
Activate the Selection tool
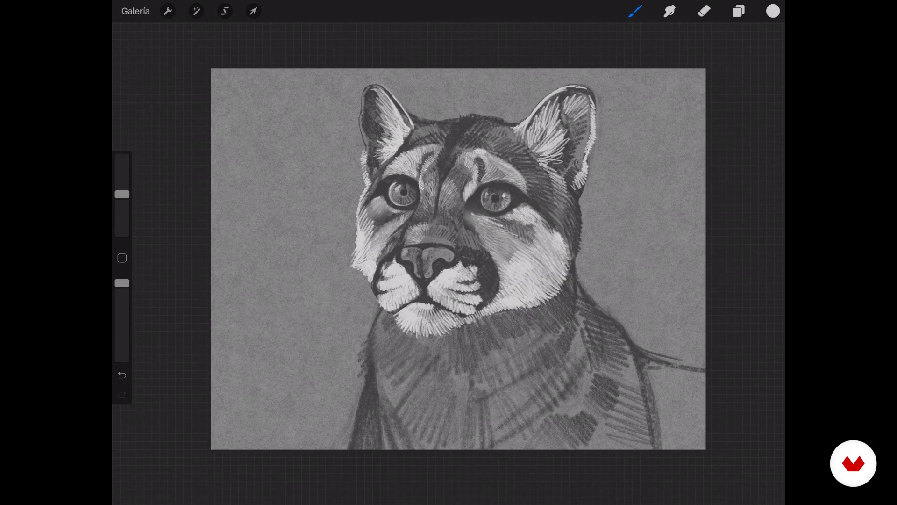[x=225, y=11]
